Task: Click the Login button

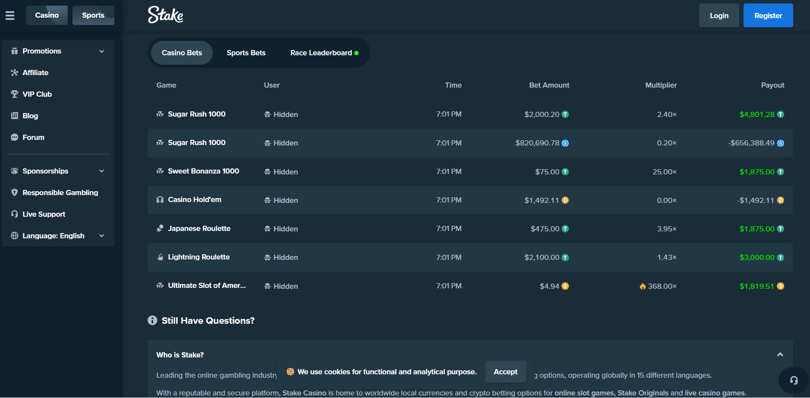Action: 719,16
